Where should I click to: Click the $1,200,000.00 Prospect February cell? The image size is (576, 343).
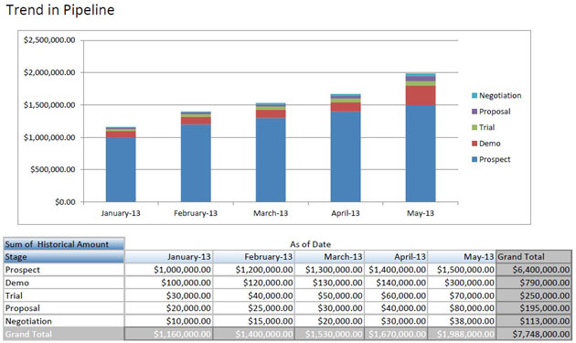(254, 270)
